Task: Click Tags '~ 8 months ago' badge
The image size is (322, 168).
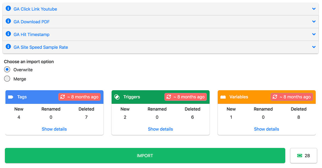Action: pyautogui.click(x=79, y=97)
